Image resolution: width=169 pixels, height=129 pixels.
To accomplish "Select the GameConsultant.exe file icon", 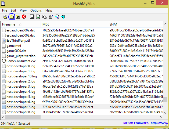I will (4, 61).
